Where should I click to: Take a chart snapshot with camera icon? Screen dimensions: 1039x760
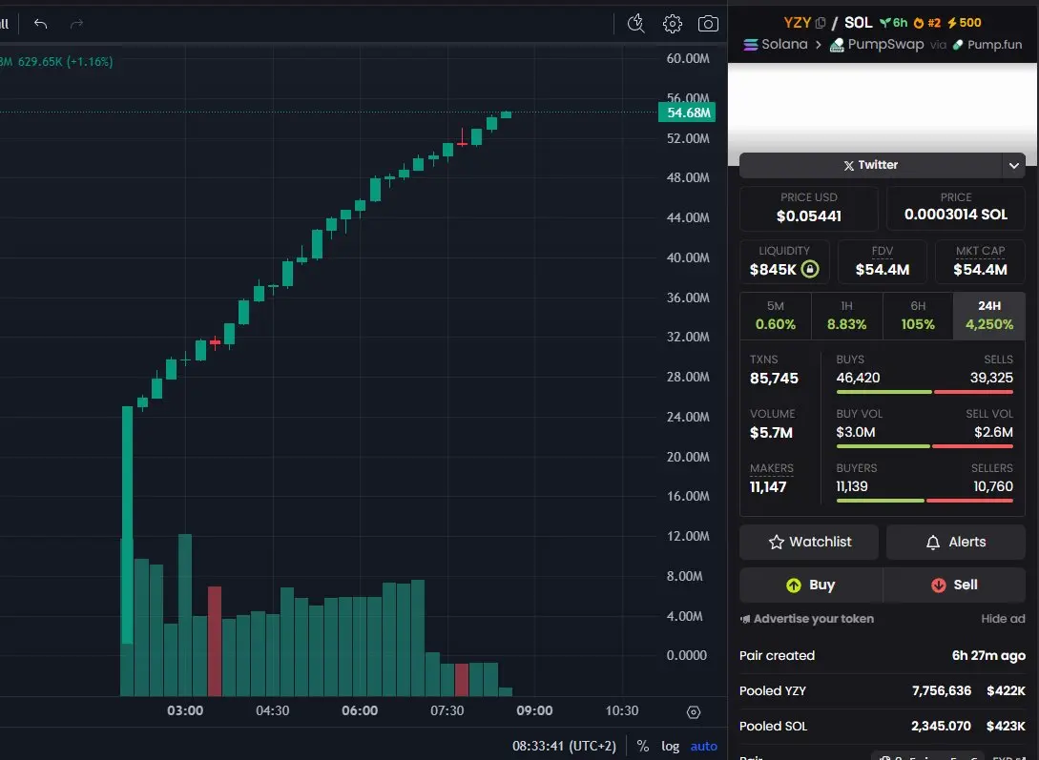708,24
